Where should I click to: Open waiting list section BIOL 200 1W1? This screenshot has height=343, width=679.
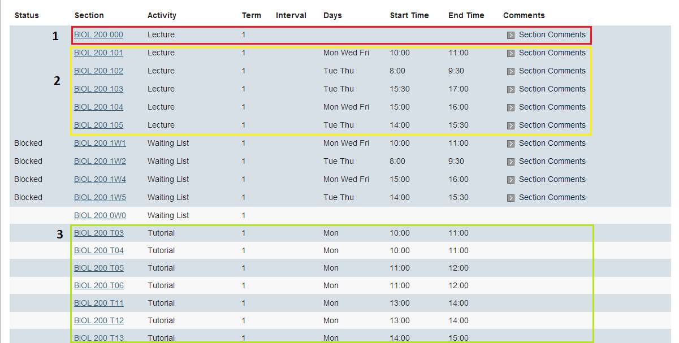click(x=100, y=143)
